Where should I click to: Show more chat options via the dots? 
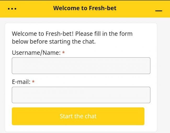pos(12,8)
